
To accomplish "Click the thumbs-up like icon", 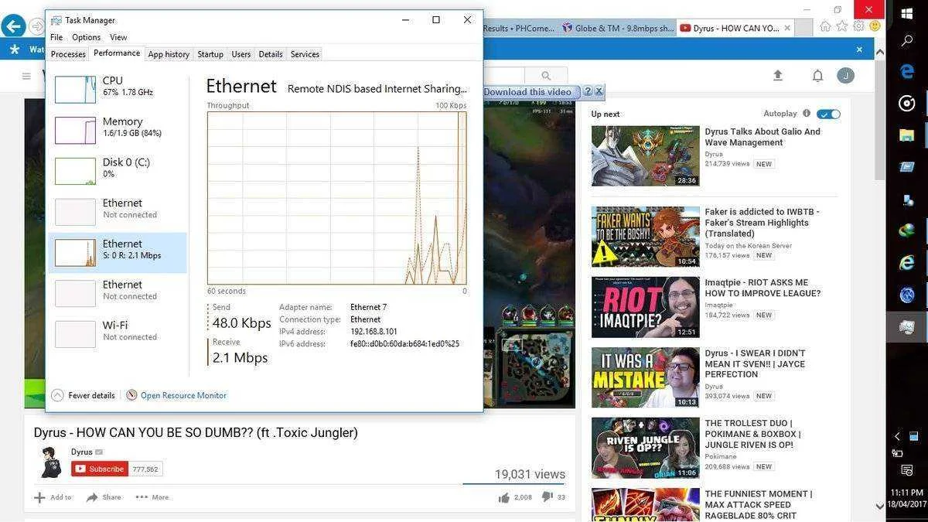I will (504, 497).
